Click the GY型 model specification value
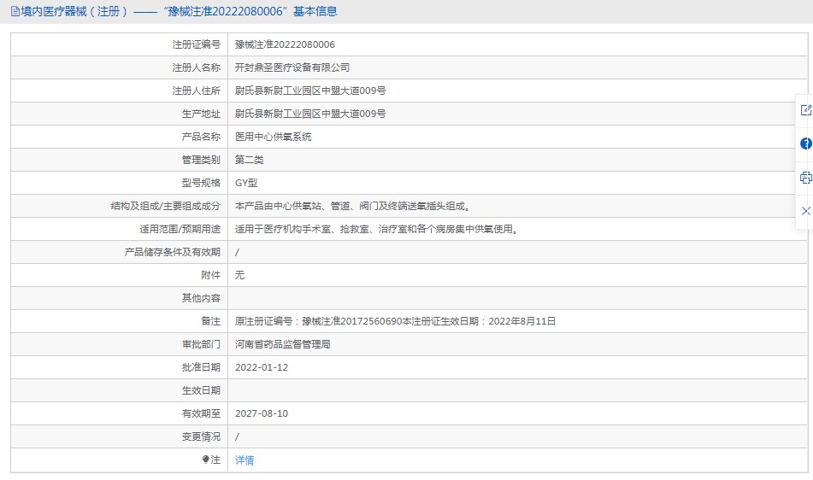The height and width of the screenshot is (480, 813). pyautogui.click(x=246, y=183)
